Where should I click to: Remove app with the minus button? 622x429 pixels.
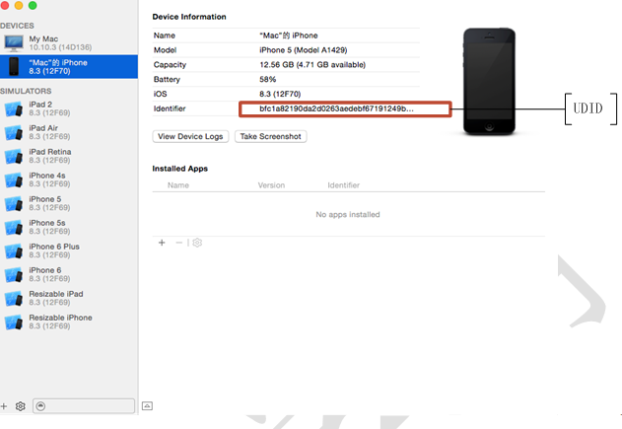[x=178, y=243]
